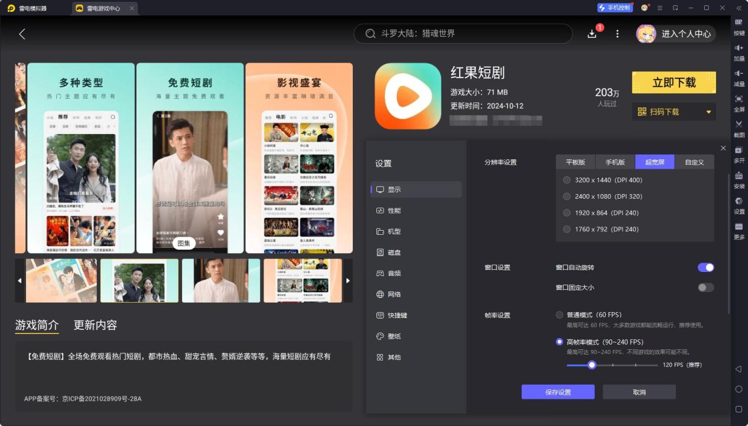Click the back arrow icon
748x426 pixels.
(x=22, y=34)
